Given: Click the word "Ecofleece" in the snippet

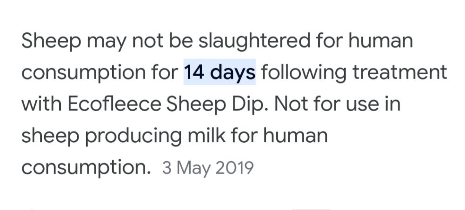Looking at the screenshot, I should coord(114,104).
